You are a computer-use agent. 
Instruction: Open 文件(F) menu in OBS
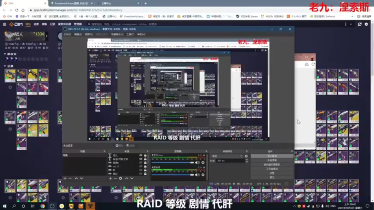[67, 34]
